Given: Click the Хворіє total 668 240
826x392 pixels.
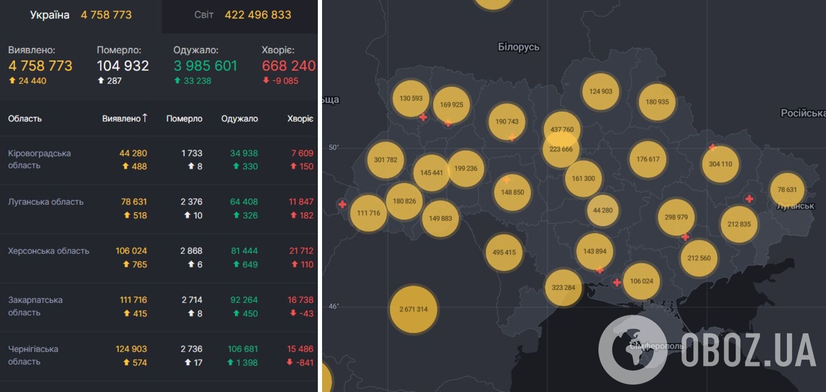Looking at the screenshot, I should (x=289, y=66).
